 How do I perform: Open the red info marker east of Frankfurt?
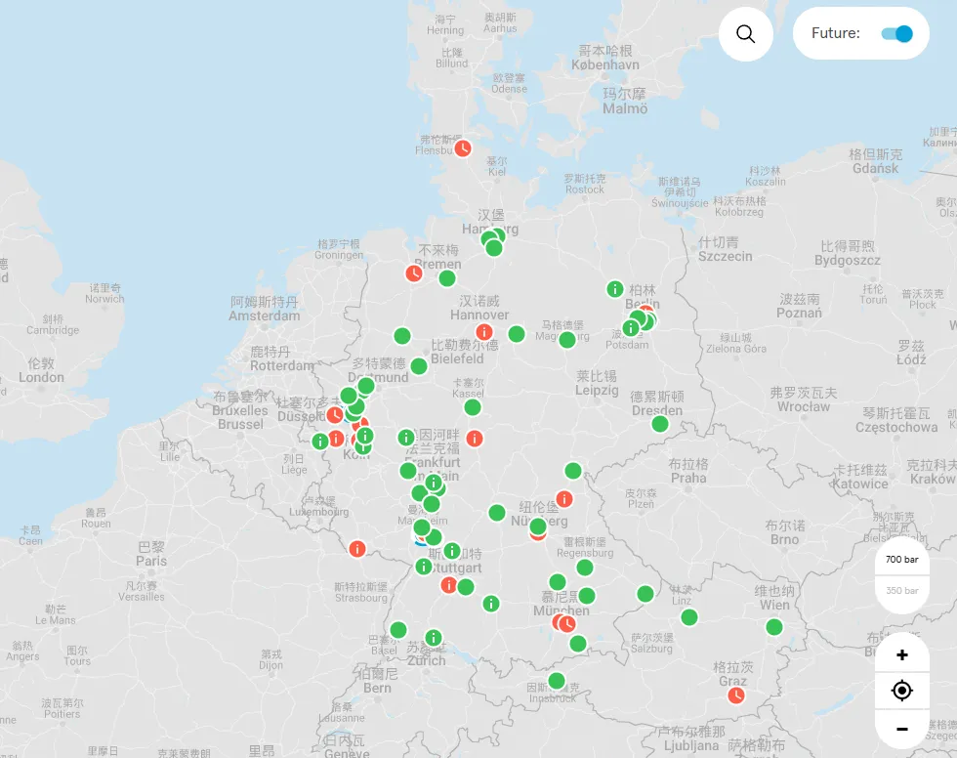tap(475, 439)
